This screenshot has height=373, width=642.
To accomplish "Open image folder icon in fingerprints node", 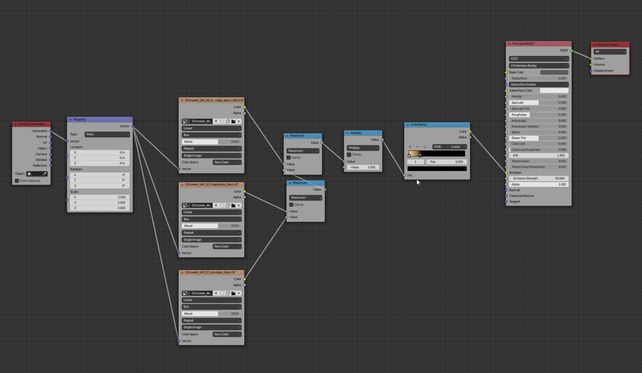I will pyautogui.click(x=233, y=205).
